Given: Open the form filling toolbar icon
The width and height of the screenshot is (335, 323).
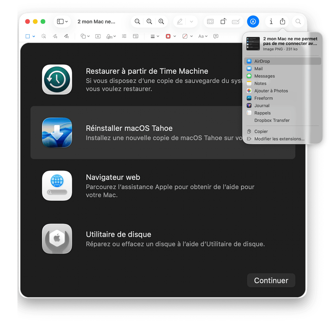Looking at the screenshot, I should (236, 21).
